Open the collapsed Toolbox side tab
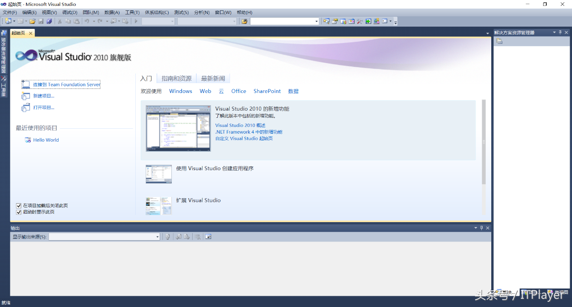 pos(4,87)
